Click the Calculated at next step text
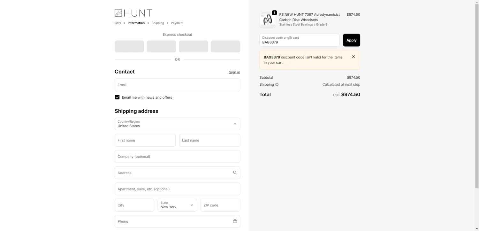 [x=341, y=85]
